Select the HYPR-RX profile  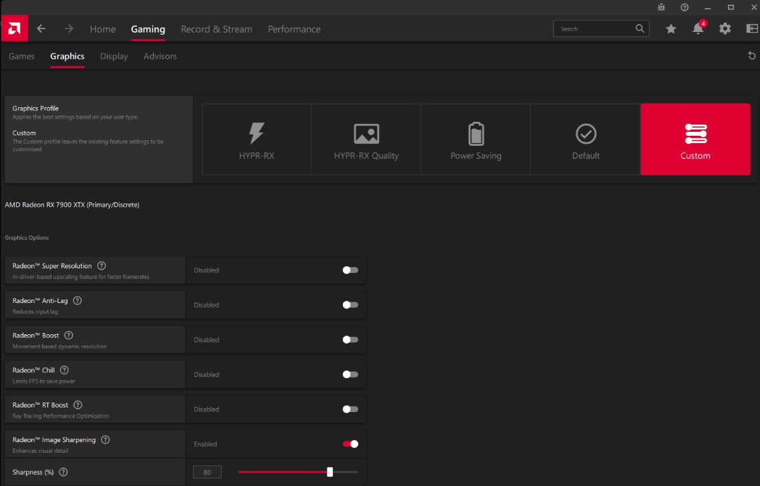[256, 139]
